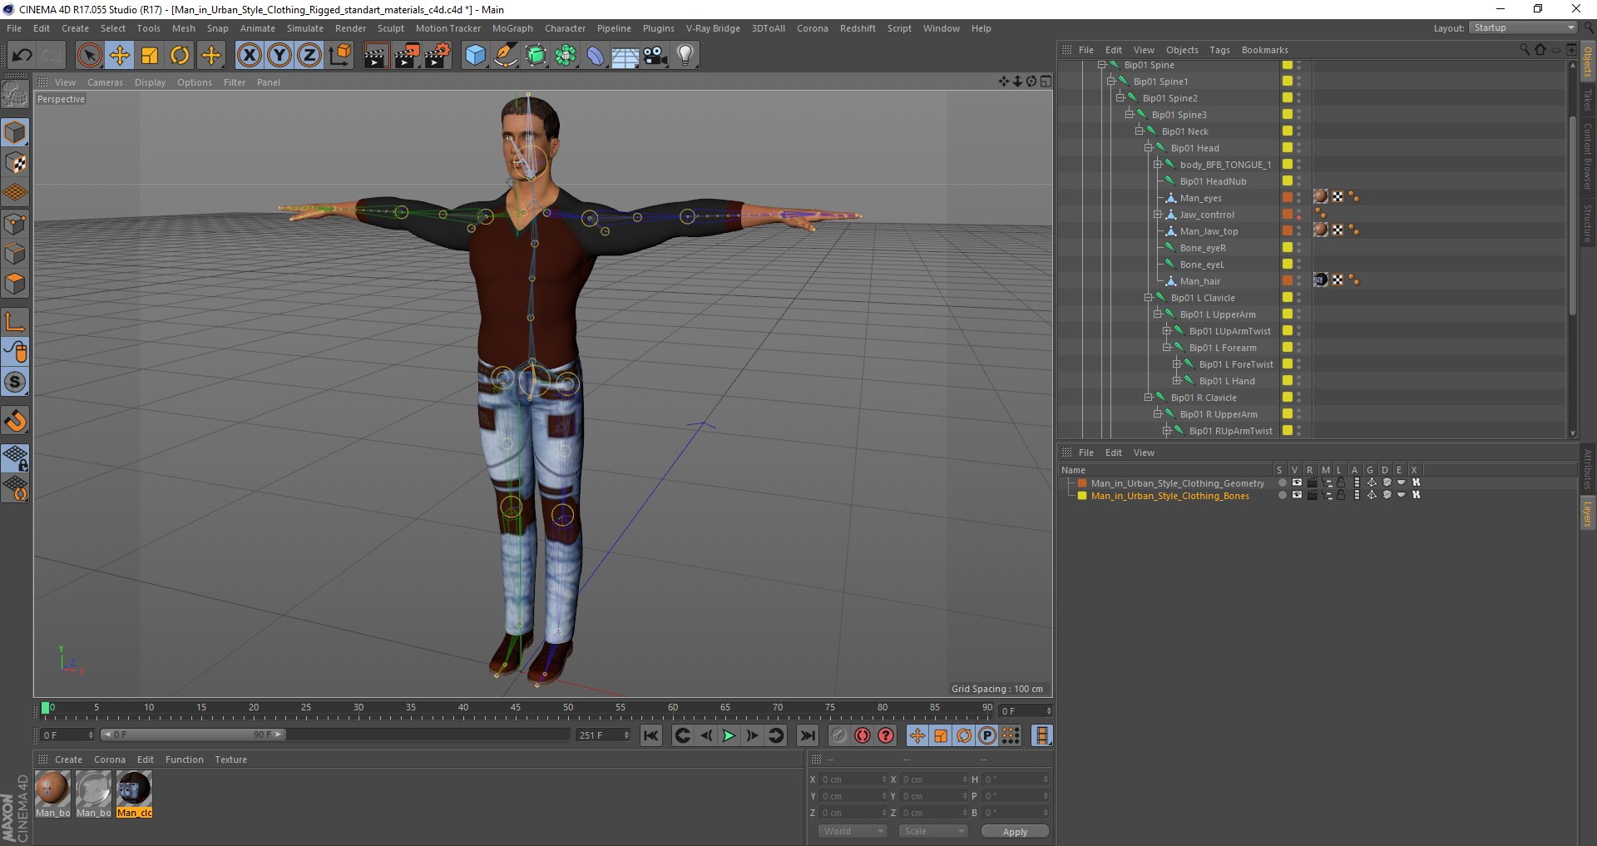
Task: Switch to Edges mode
Action: pyautogui.click(x=15, y=254)
